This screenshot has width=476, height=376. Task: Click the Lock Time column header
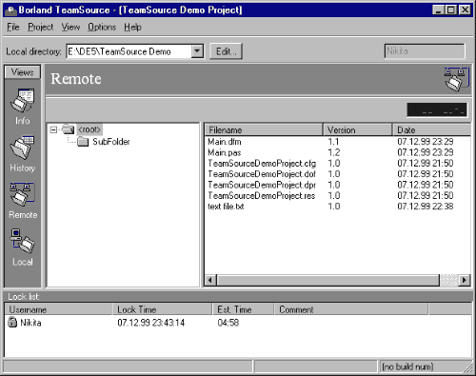pyautogui.click(x=163, y=309)
